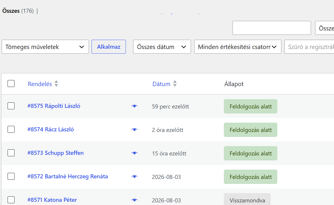Screen dimensions: 334x205
Task: Select checkbox for order #8572
Action: pyautogui.click(x=11, y=176)
